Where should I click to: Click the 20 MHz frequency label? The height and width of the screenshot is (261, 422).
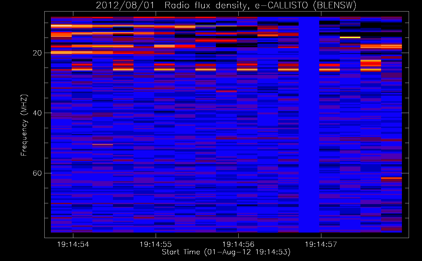(37, 53)
